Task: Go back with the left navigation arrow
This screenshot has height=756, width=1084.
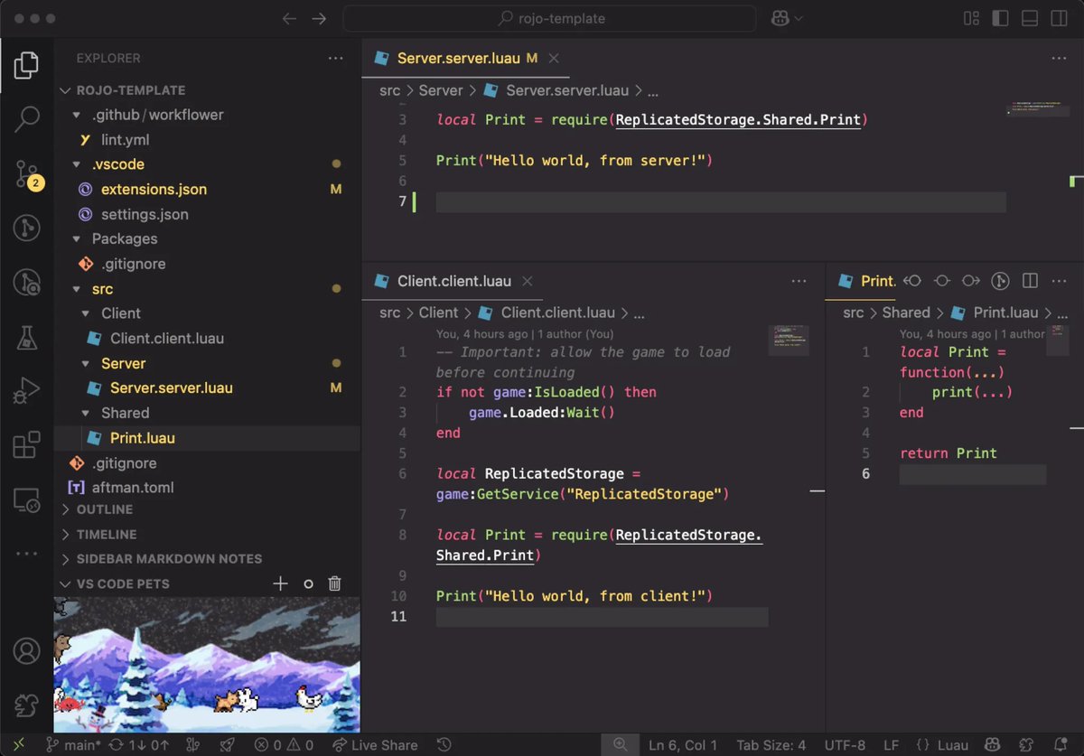Action: (289, 18)
